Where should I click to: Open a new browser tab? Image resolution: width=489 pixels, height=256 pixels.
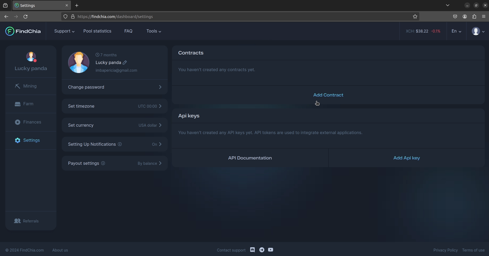pos(77,5)
